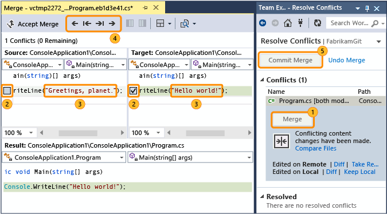Click the search magnifier icon
The height and width of the screenshot is (214, 387).
pyautogui.click(x=374, y=23)
